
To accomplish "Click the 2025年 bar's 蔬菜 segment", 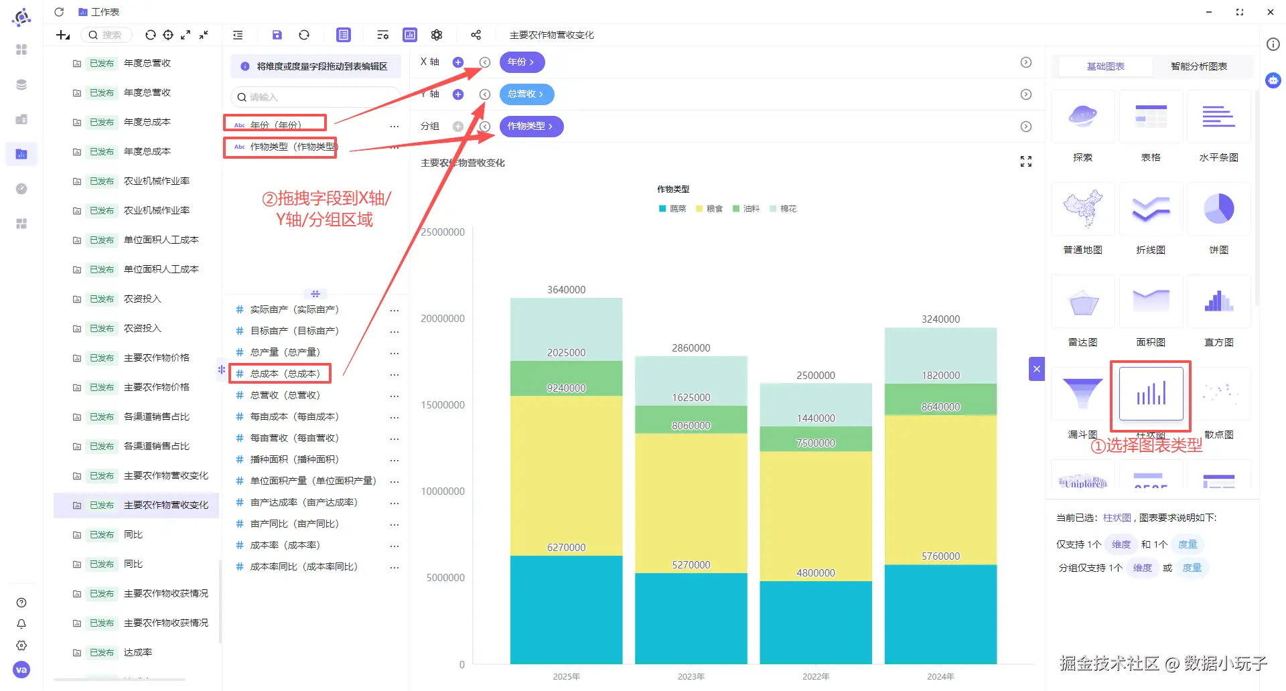I will click(x=566, y=609).
